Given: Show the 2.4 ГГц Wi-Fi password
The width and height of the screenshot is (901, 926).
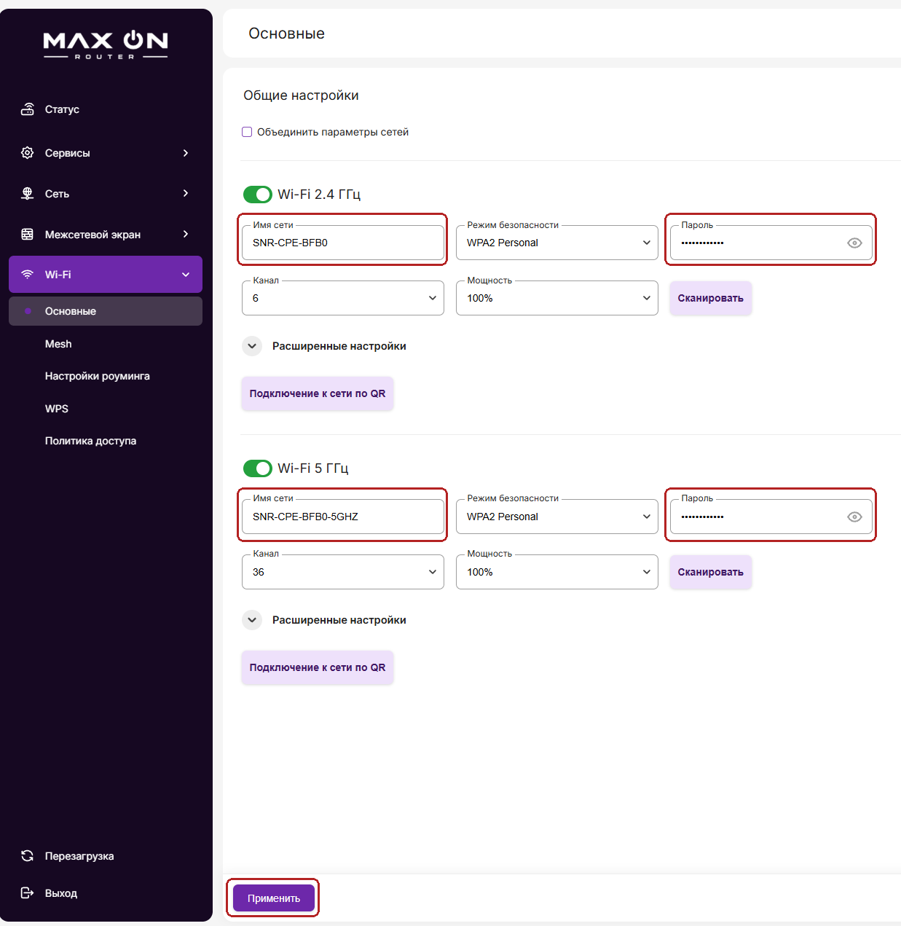Looking at the screenshot, I should click(854, 243).
